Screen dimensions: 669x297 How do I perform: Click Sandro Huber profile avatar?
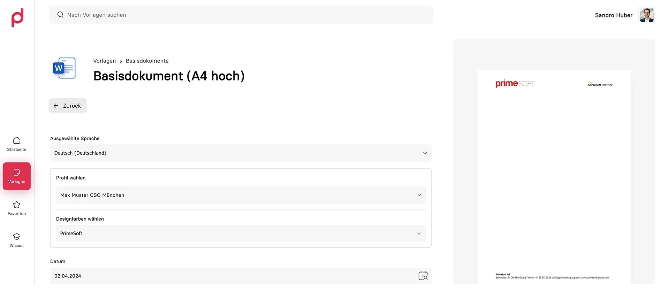(x=647, y=15)
